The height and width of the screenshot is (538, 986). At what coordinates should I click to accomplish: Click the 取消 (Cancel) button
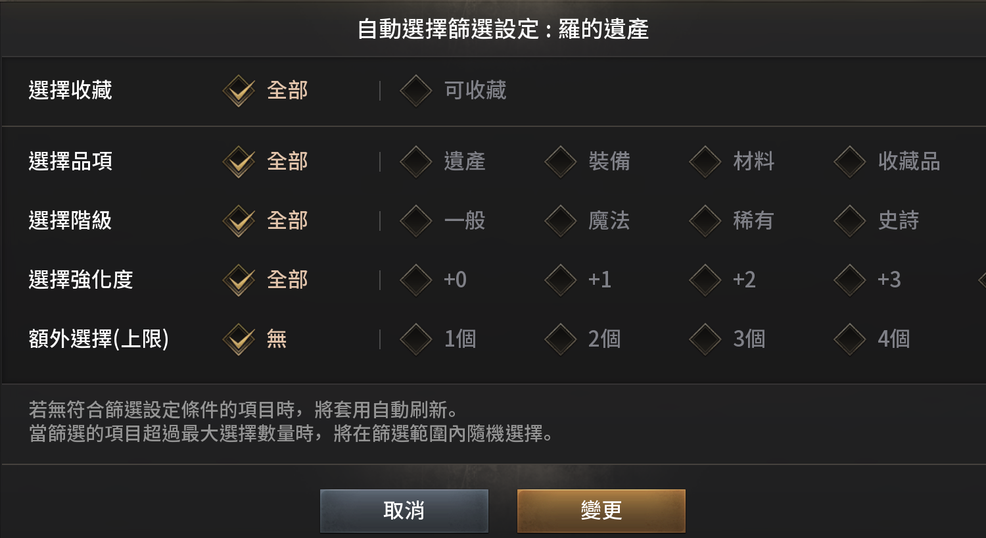click(404, 510)
